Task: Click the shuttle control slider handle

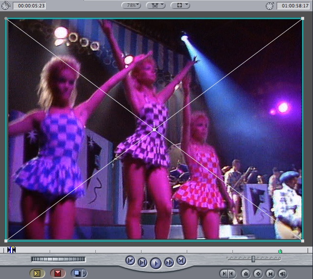Action: point(254,259)
